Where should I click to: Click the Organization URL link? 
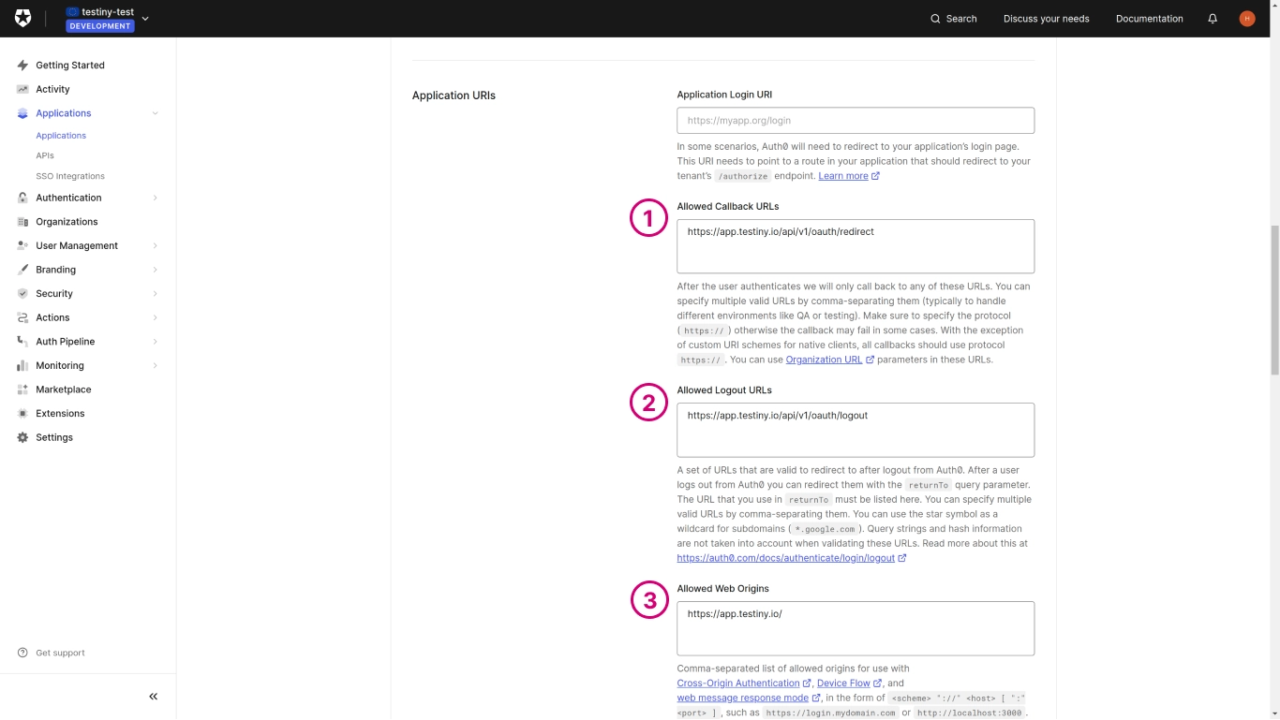point(824,360)
